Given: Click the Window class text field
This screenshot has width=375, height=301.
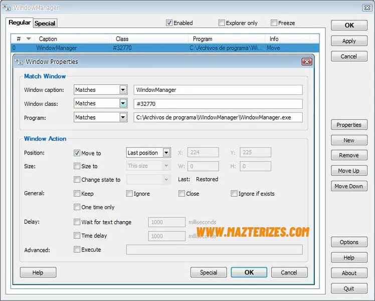Looking at the screenshot, I should (218, 104).
